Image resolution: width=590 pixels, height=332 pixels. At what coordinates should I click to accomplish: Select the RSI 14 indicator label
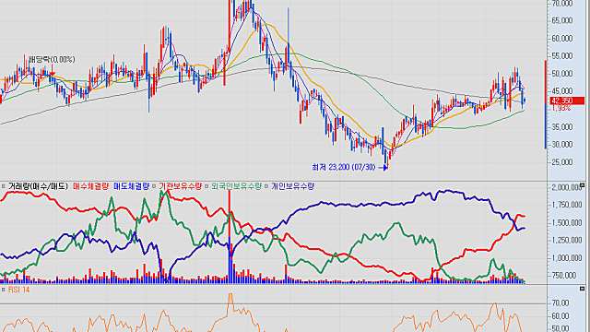(x=18, y=290)
